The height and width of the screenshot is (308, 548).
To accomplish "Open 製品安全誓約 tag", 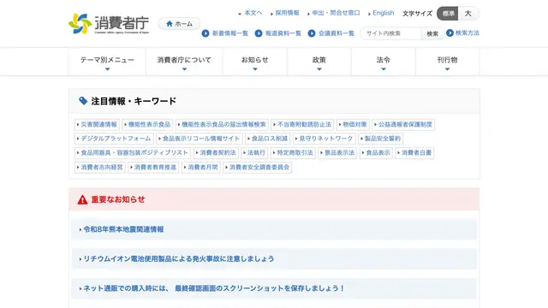I will tap(380, 139).
